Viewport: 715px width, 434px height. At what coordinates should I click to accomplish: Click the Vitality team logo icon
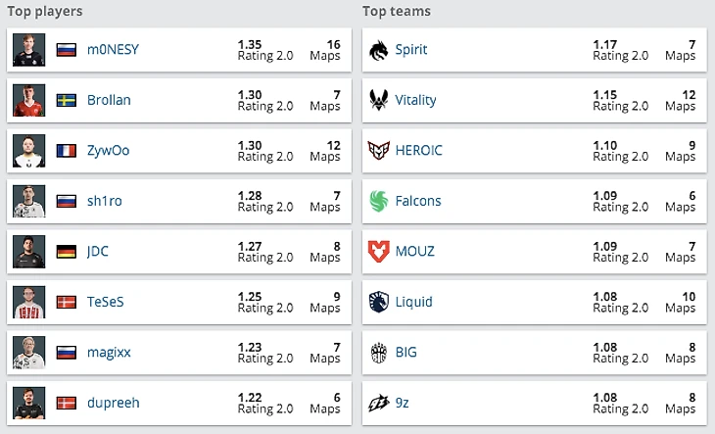379,100
